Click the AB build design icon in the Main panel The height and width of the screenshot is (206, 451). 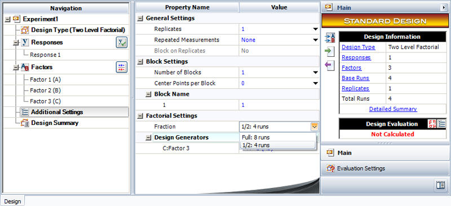pos(329,38)
